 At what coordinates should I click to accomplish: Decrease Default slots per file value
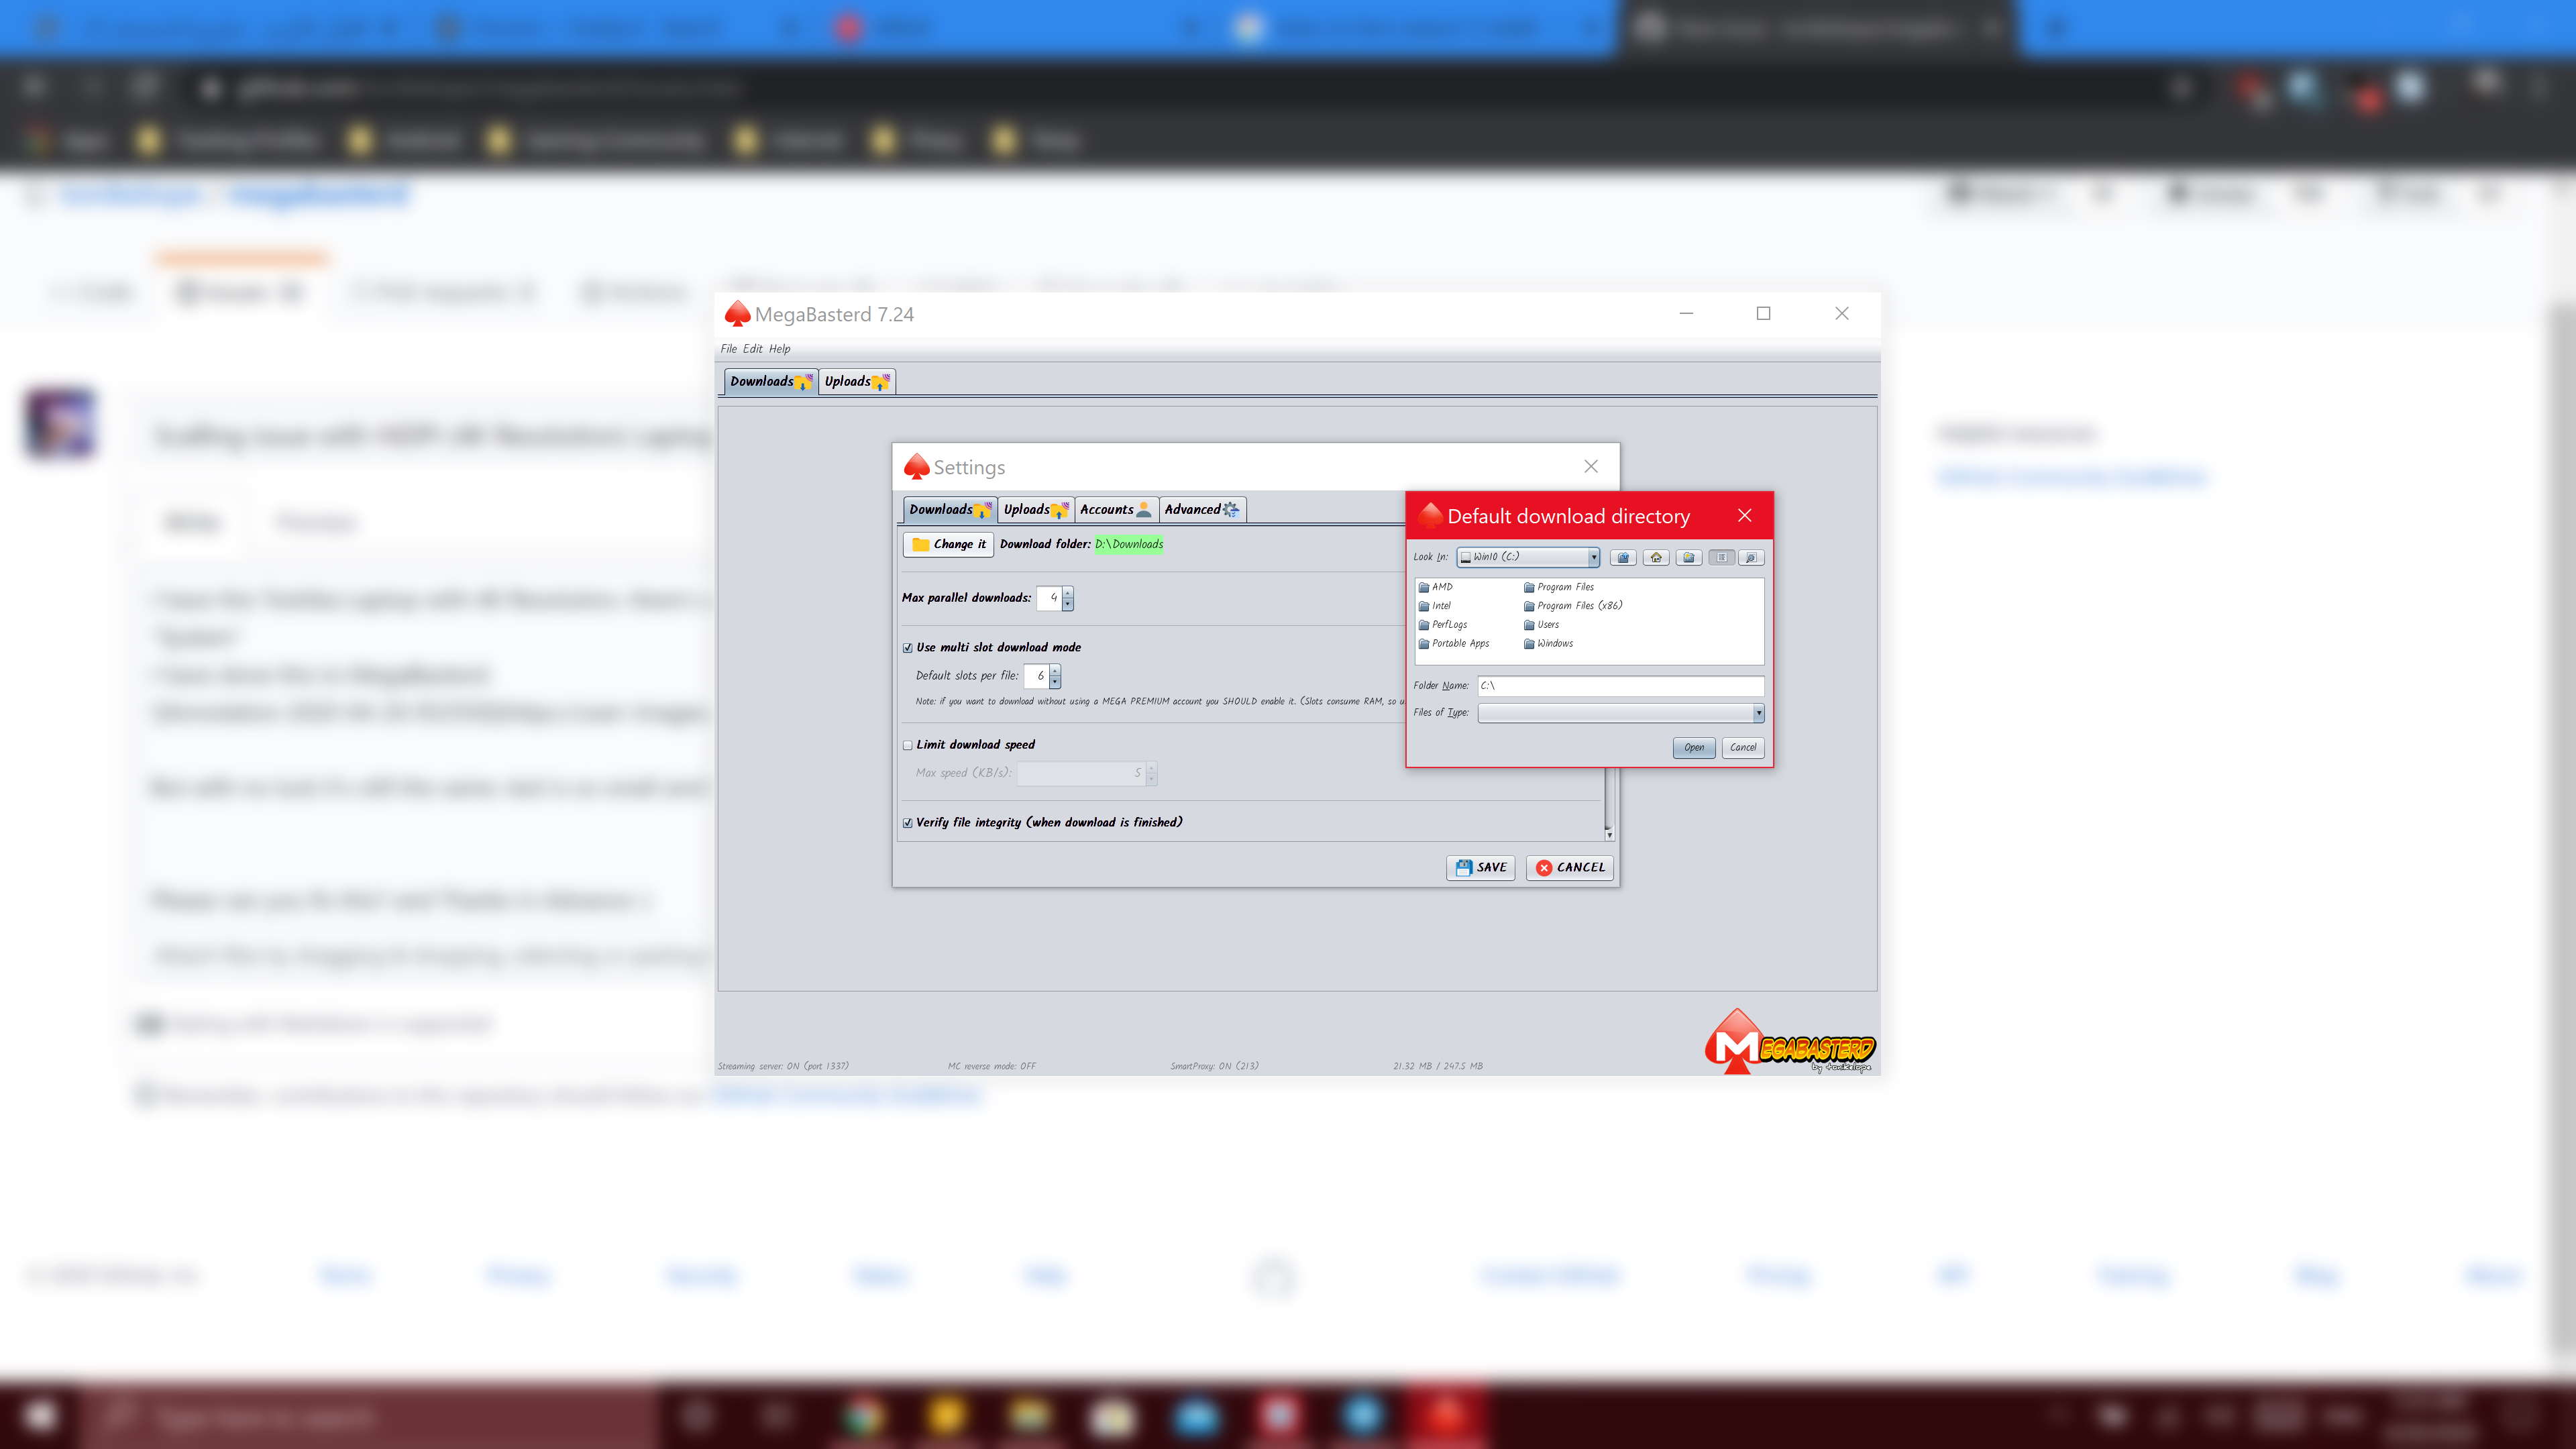pyautogui.click(x=1055, y=682)
